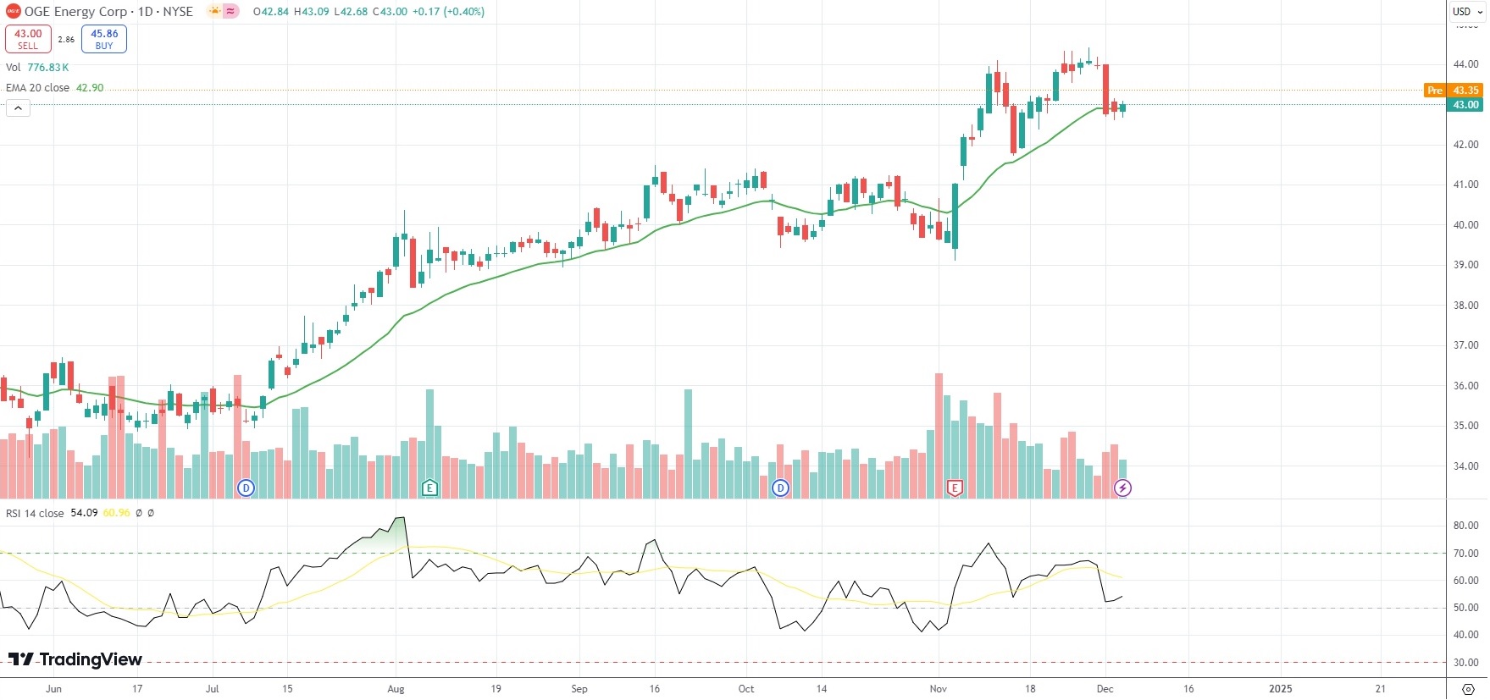
Task: Open chart settings gear at the axis corner
Action: pos(1469,689)
